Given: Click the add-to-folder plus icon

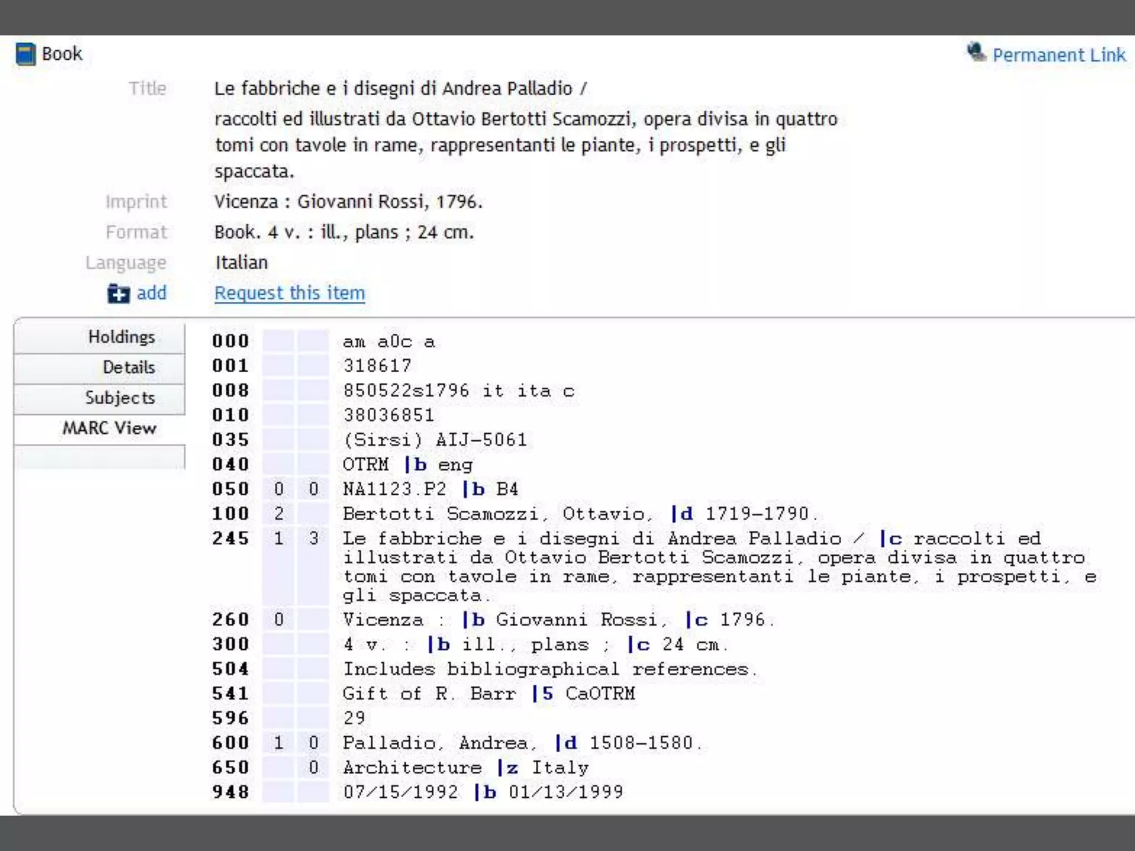Looking at the screenshot, I should (x=118, y=294).
